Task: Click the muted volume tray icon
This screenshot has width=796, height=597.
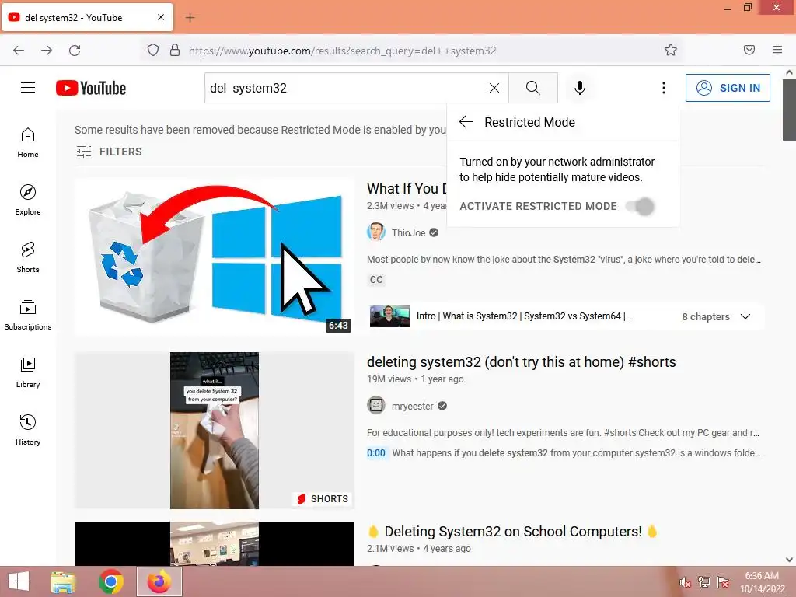Action: [x=685, y=582]
